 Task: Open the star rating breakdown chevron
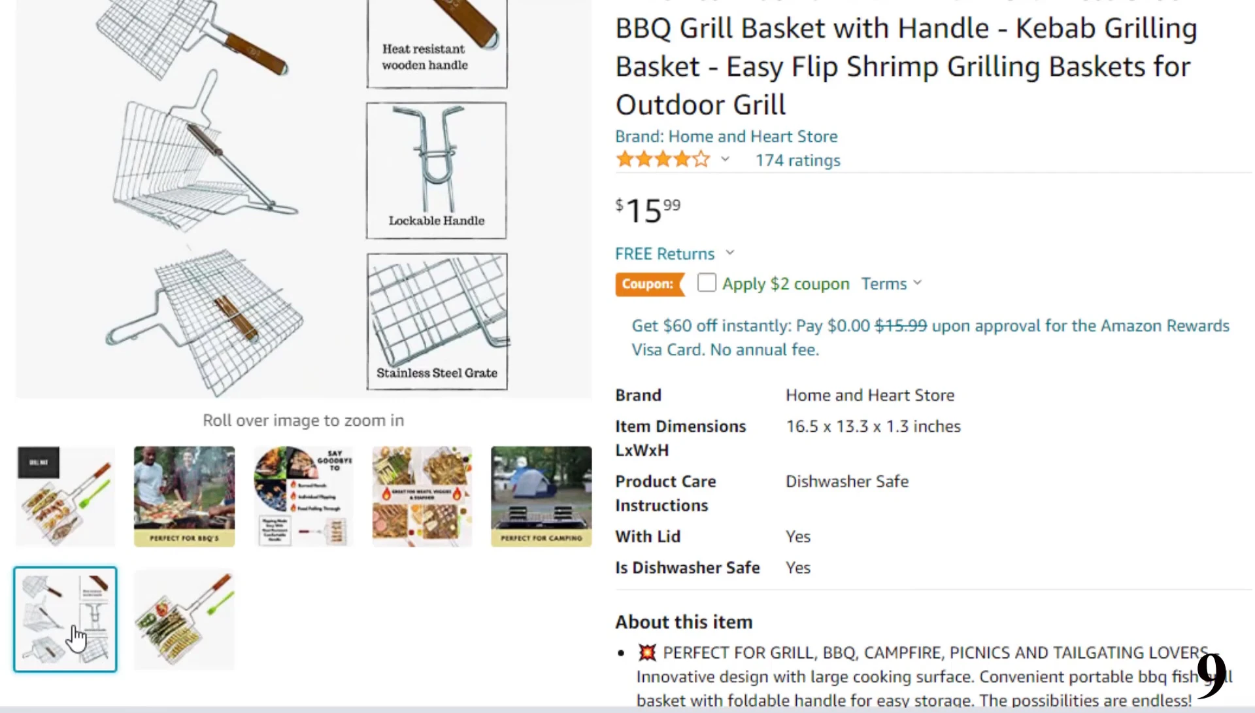[725, 159]
